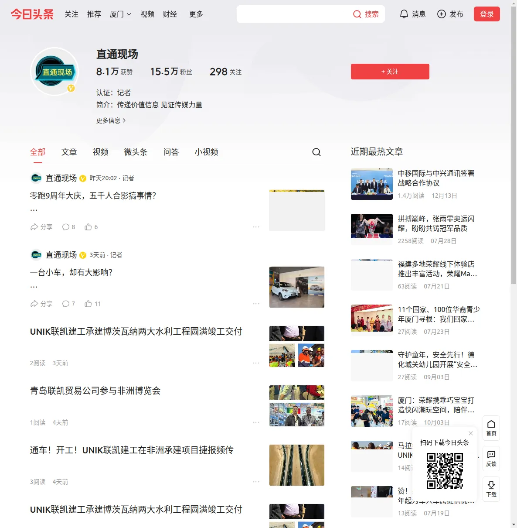Open comments on the 一台小车 post
The width and height of the screenshot is (517, 528).
click(68, 304)
